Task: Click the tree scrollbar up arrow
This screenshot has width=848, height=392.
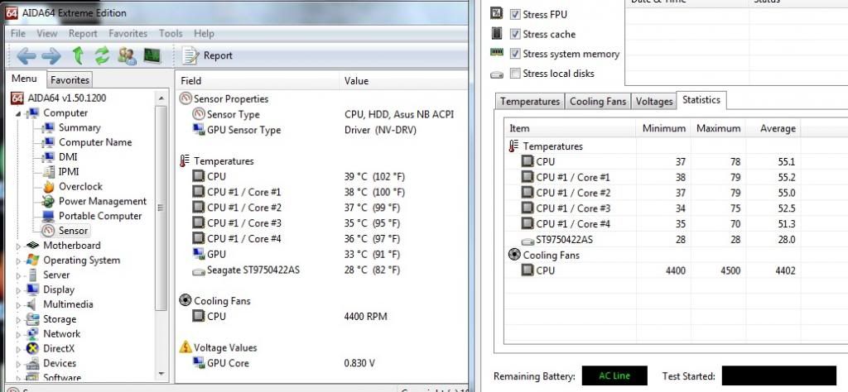Action: (161, 98)
